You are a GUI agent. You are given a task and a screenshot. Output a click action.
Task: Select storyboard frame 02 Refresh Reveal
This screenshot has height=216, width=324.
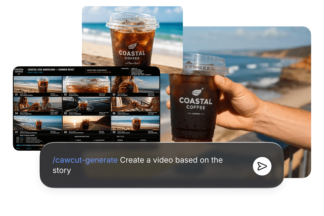pos(86,86)
